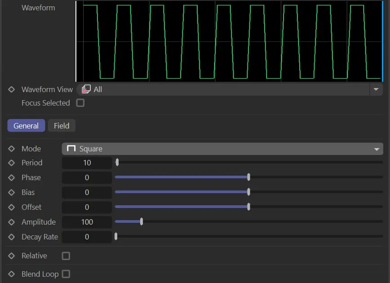Click the keyframe diamond beside Offset
The image size is (390, 283).
pos(12,207)
